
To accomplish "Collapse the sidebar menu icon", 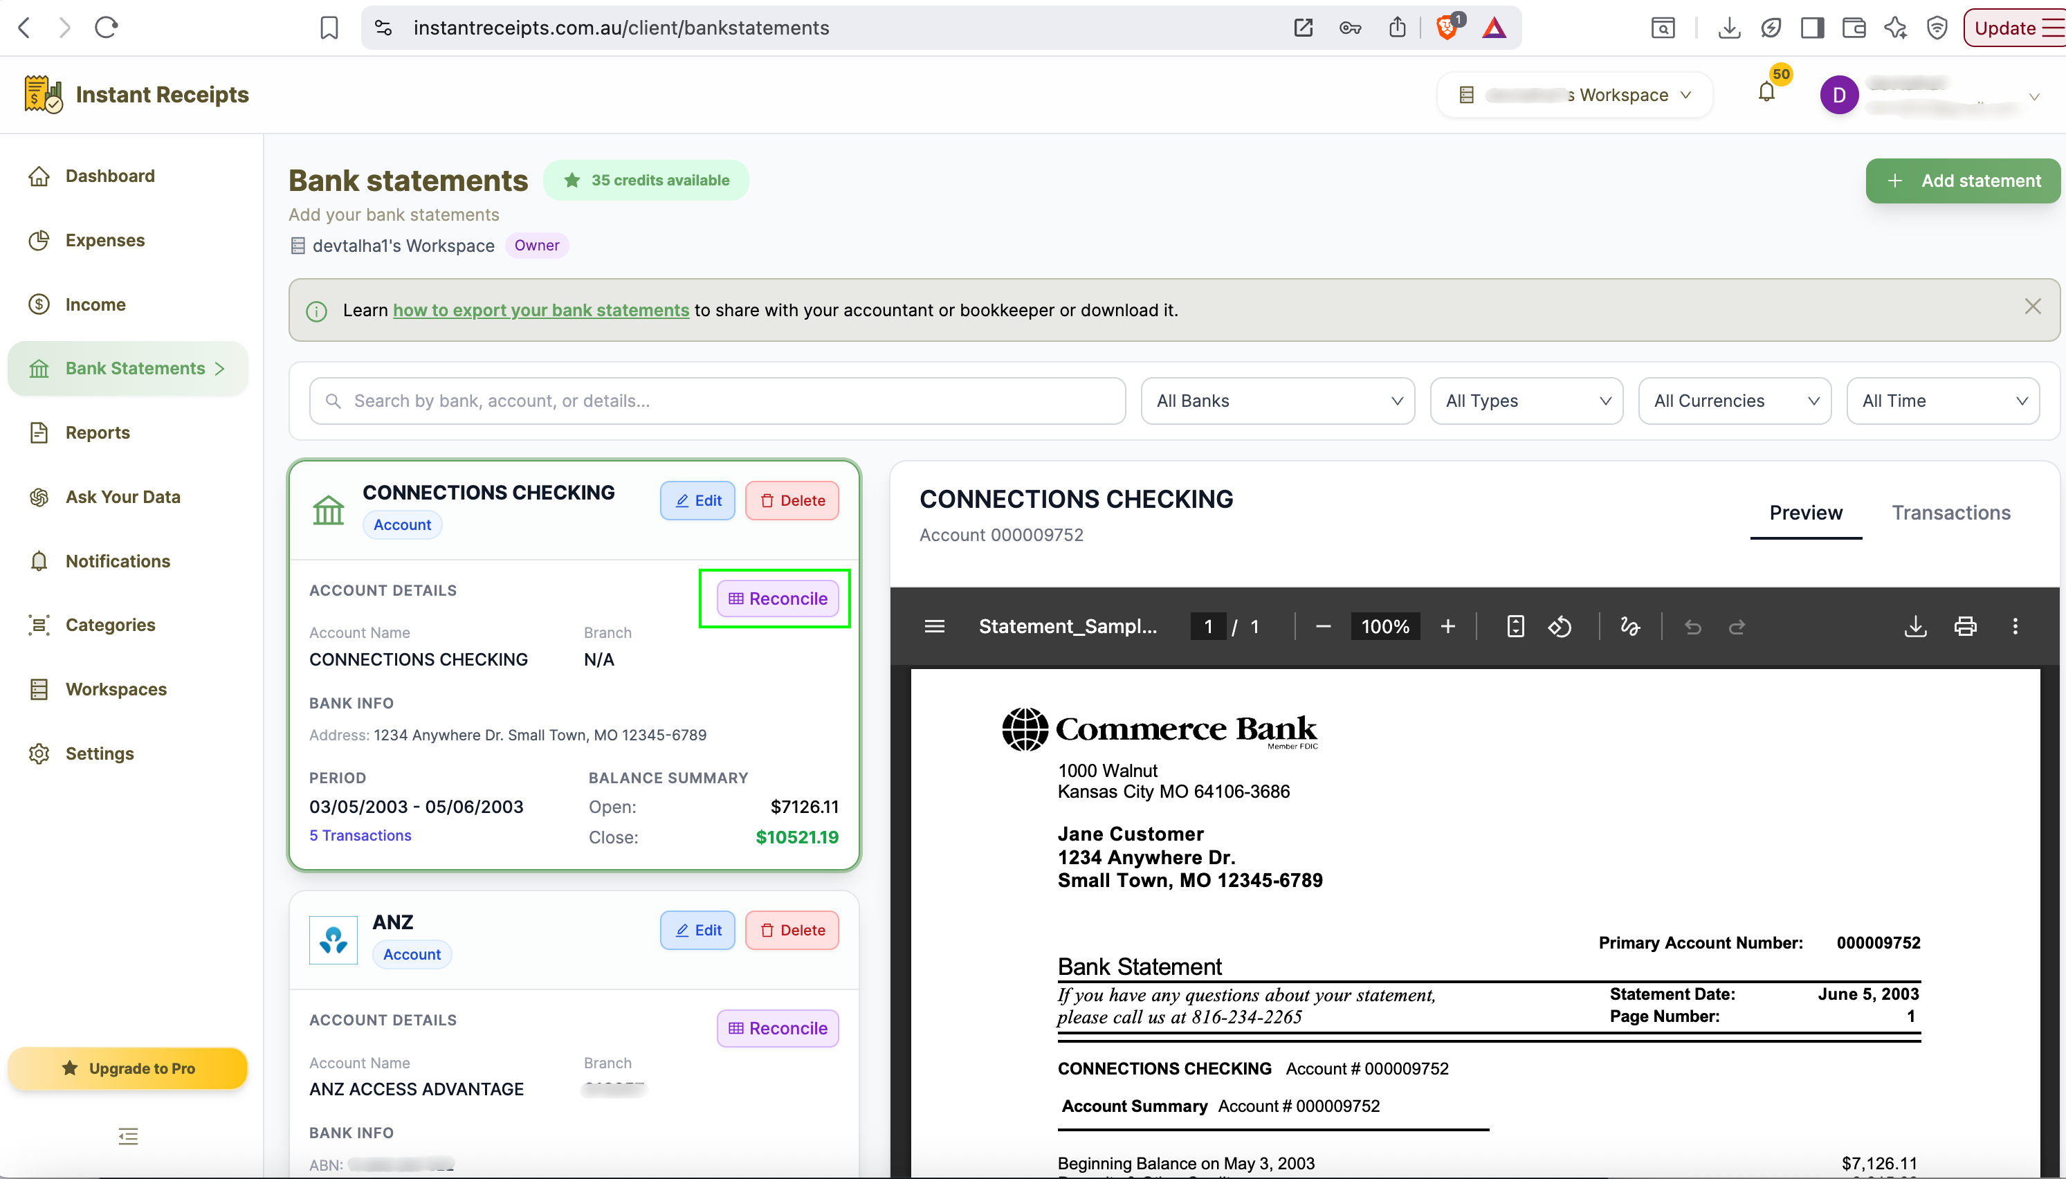I will 128,1136.
